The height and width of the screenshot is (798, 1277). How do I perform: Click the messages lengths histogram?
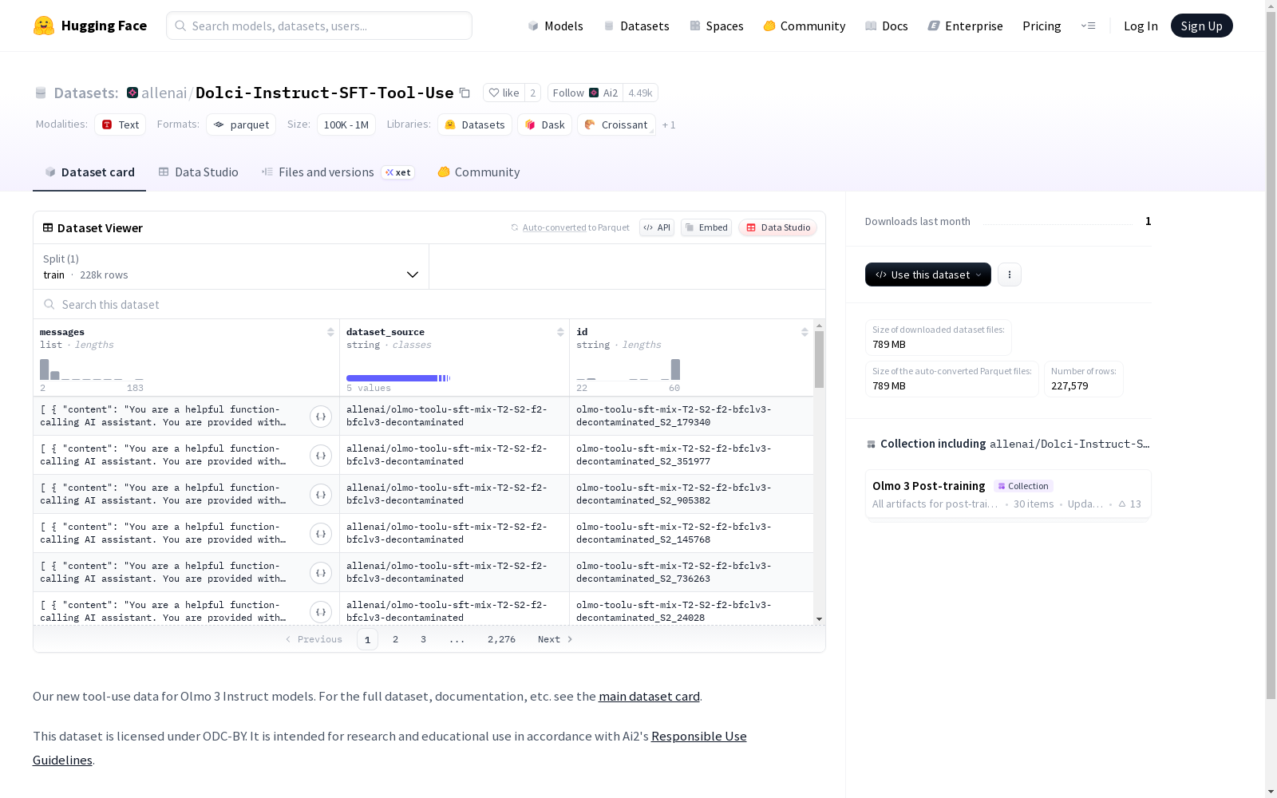pos(92,369)
